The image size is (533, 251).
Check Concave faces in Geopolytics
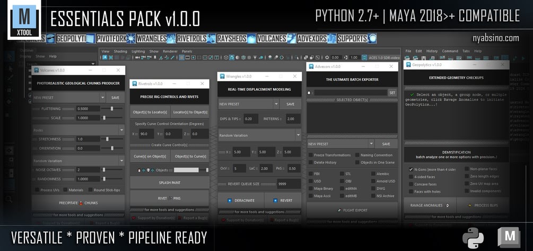[411, 184]
